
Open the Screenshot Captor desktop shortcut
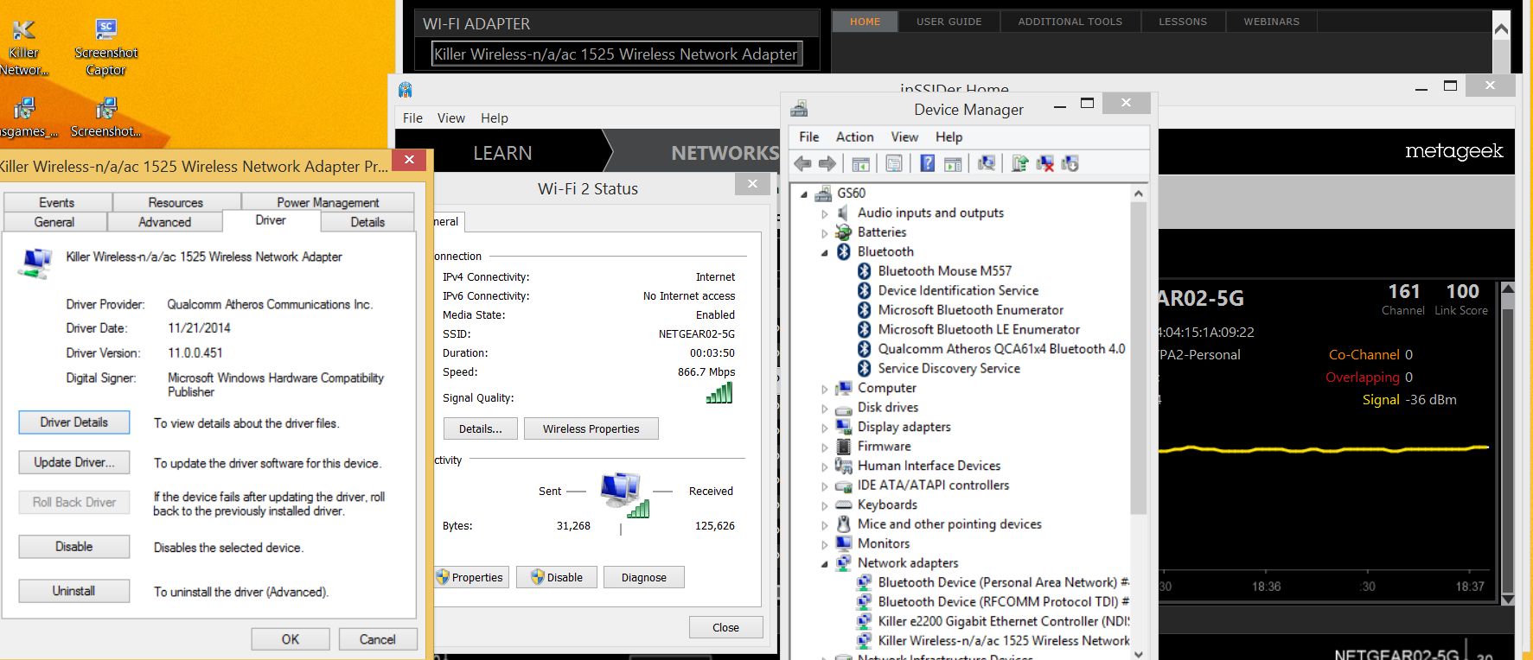pos(105,48)
